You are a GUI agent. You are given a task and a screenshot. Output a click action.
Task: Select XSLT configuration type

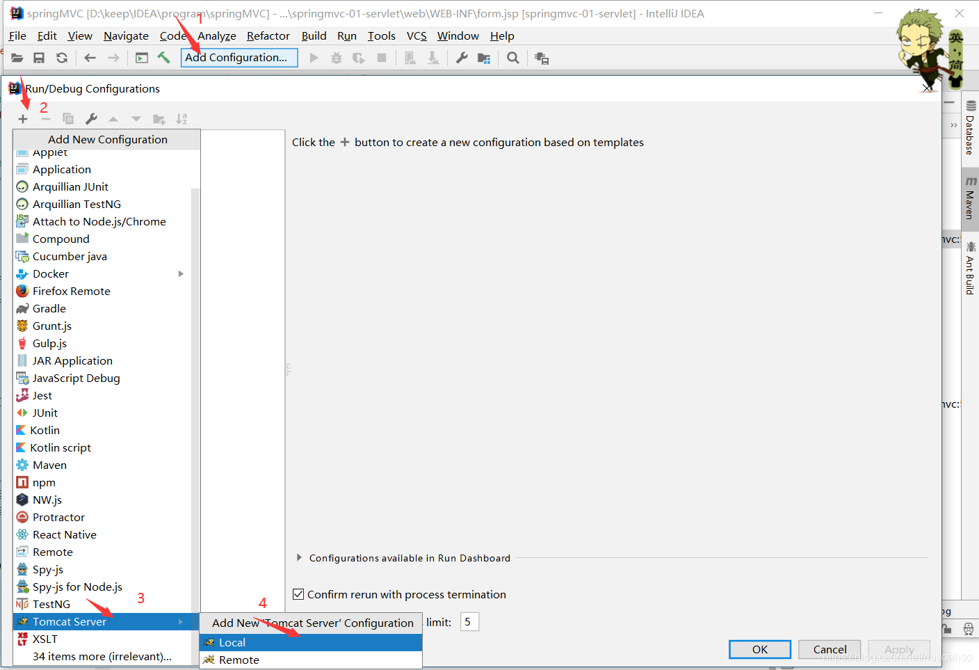click(102, 639)
